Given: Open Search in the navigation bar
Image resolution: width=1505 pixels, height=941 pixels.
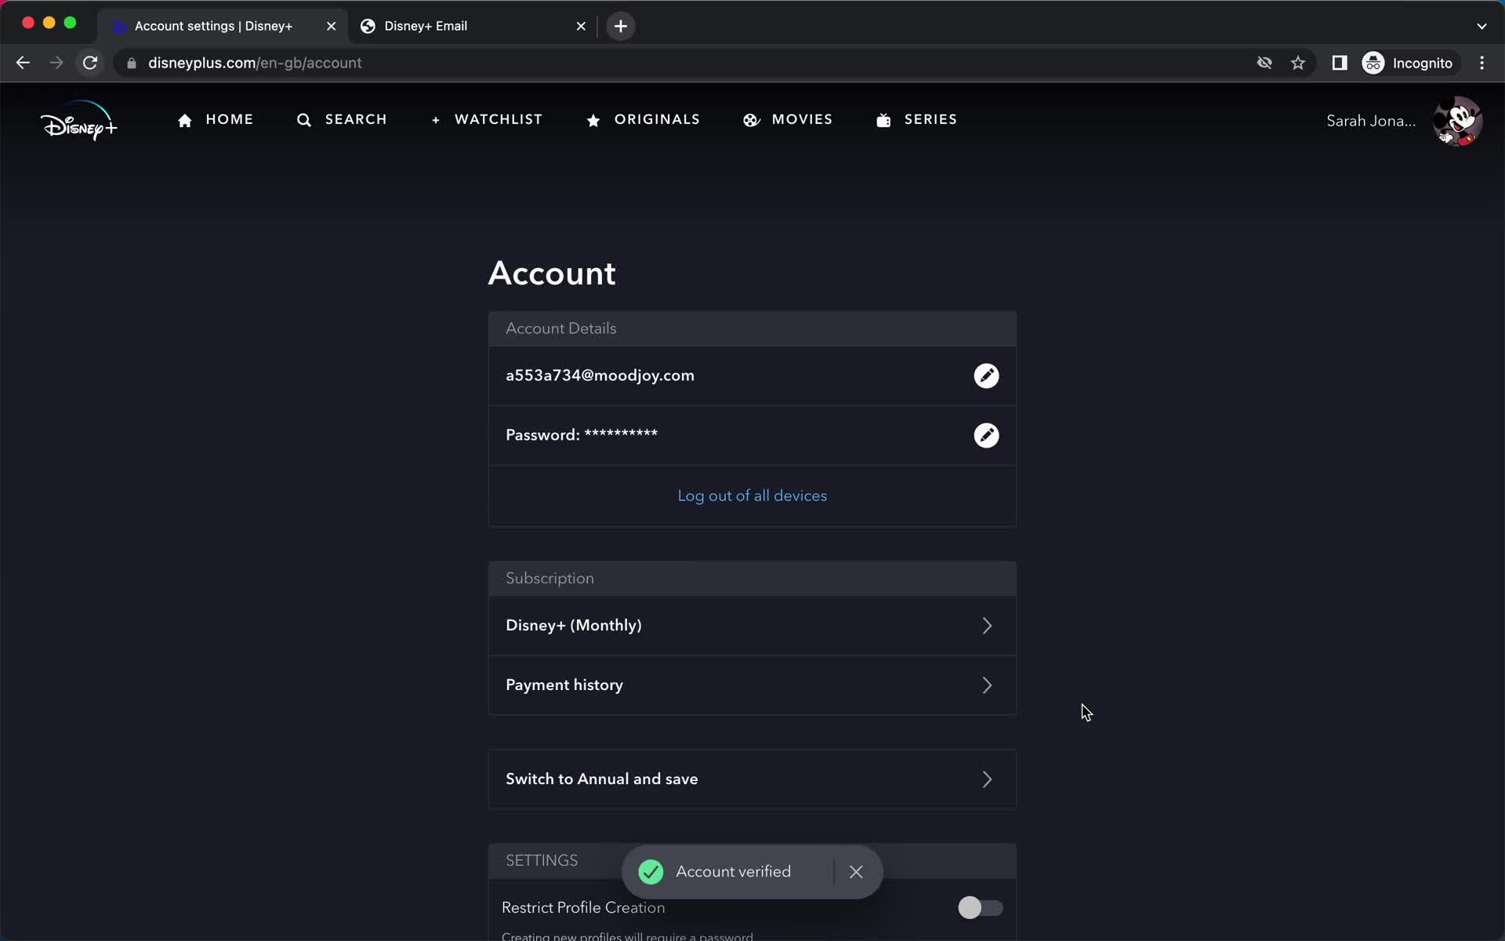Looking at the screenshot, I should click(x=342, y=120).
